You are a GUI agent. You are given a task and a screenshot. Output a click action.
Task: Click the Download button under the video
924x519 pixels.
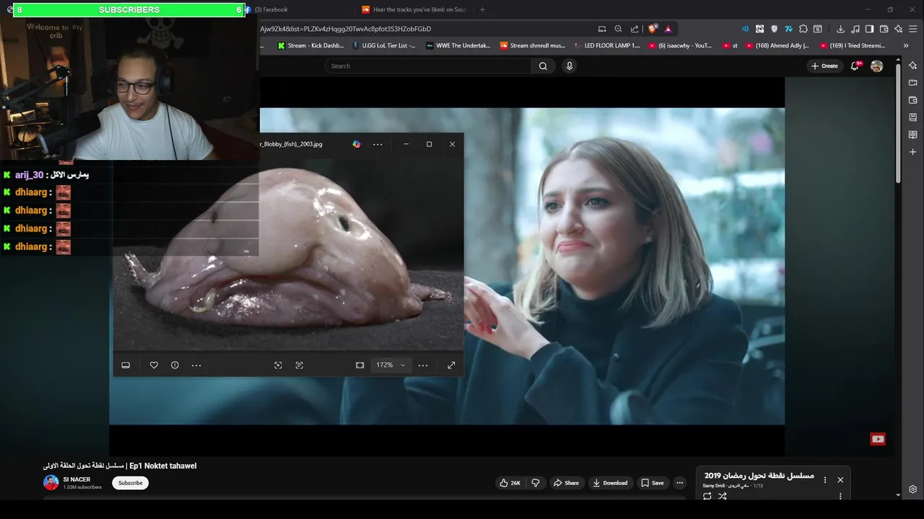611,483
